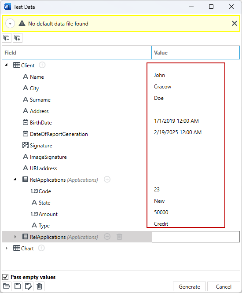Click the collapse all nodes icon
This screenshot has width=242, height=293.
pyautogui.click(x=7, y=38)
